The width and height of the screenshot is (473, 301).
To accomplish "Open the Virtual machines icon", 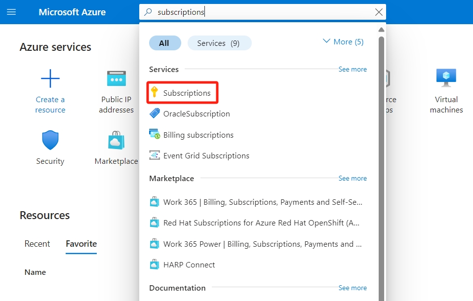I will pyautogui.click(x=446, y=78).
